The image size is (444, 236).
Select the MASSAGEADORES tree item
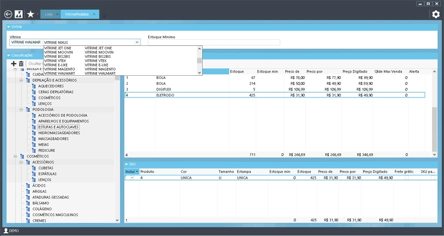point(53,139)
